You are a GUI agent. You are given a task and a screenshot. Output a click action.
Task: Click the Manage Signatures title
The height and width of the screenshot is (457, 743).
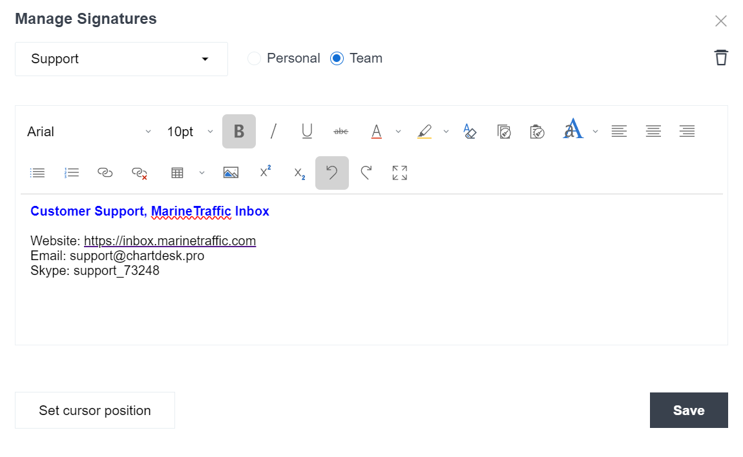pos(86,19)
